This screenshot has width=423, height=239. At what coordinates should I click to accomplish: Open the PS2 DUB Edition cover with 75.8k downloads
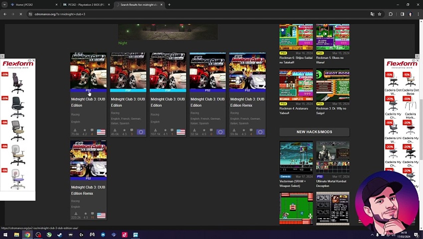pos(88,72)
